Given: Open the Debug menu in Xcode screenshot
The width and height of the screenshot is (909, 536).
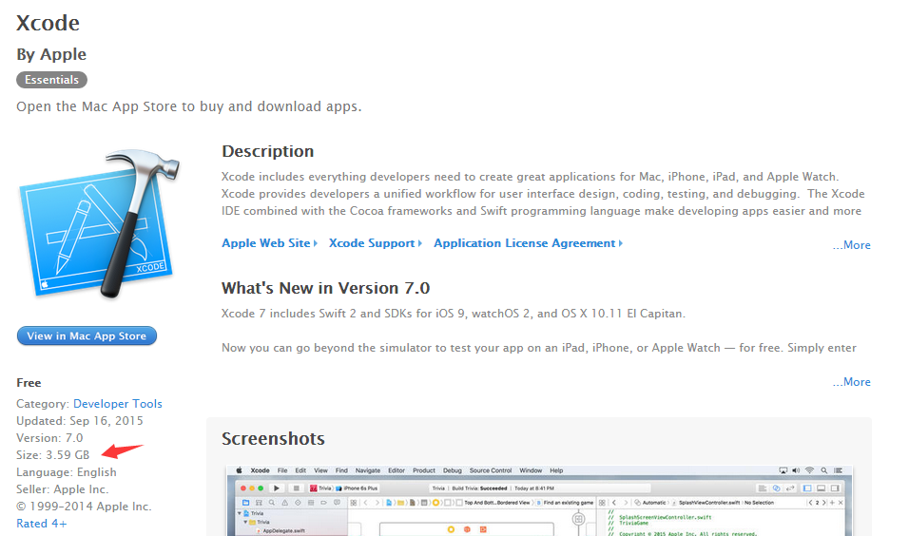Looking at the screenshot, I should (453, 470).
